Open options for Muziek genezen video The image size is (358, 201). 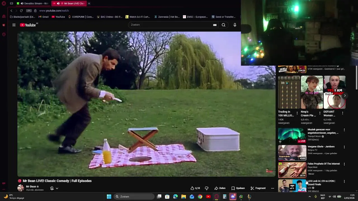[x=344, y=130]
